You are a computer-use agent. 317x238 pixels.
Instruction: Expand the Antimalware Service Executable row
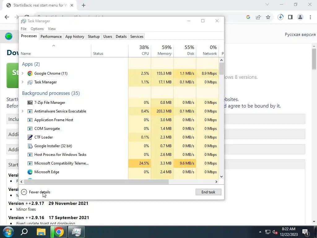click(x=23, y=111)
